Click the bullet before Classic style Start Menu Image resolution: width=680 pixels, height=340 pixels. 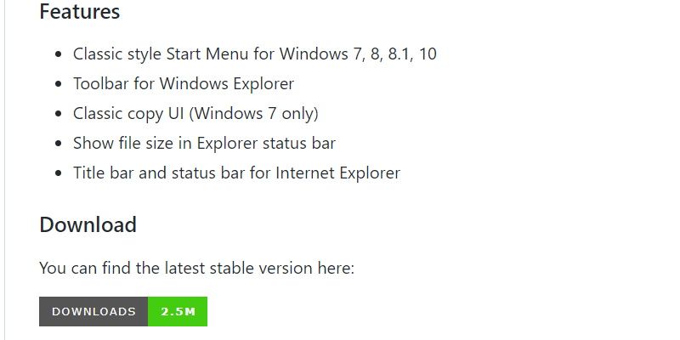click(59, 54)
